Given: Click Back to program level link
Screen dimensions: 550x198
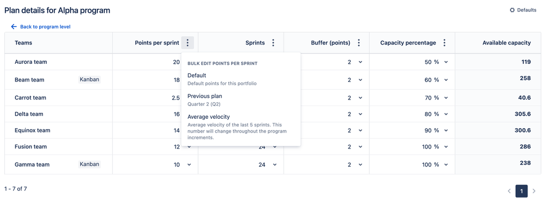Looking at the screenshot, I should [x=45, y=26].
